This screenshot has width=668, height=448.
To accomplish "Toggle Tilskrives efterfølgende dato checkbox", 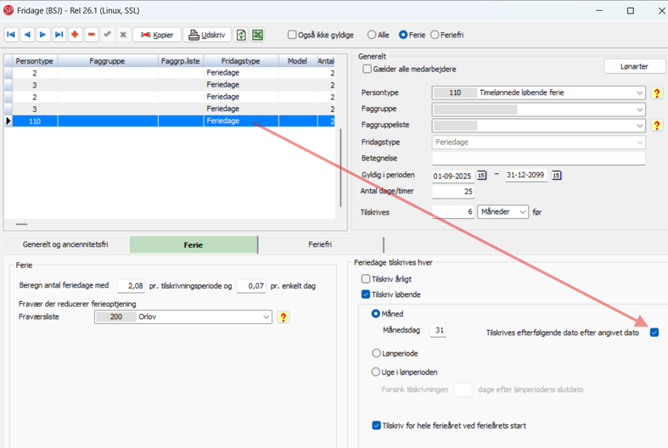I will point(654,332).
